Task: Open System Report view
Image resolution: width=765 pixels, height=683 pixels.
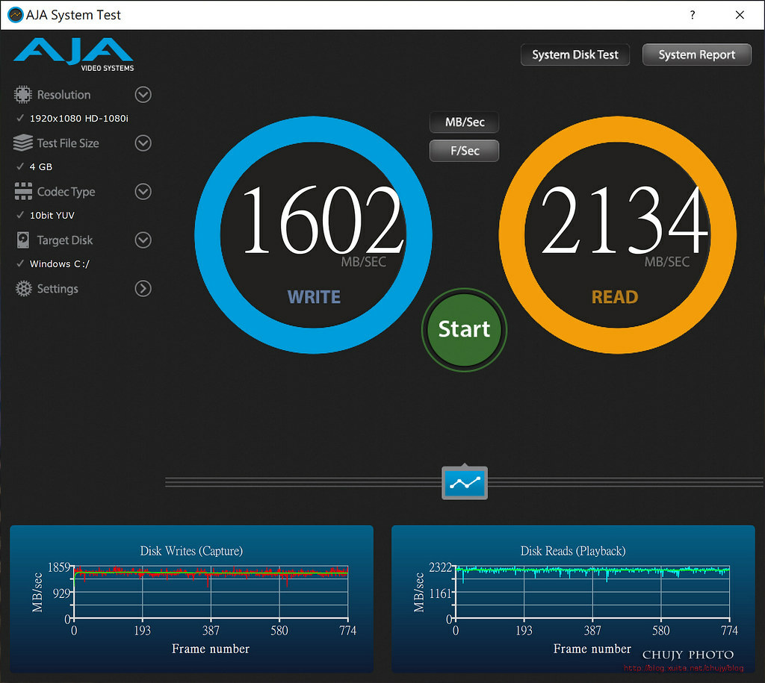Action: [x=697, y=54]
